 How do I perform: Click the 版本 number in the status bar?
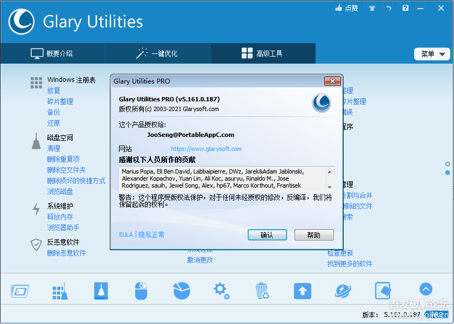402,314
